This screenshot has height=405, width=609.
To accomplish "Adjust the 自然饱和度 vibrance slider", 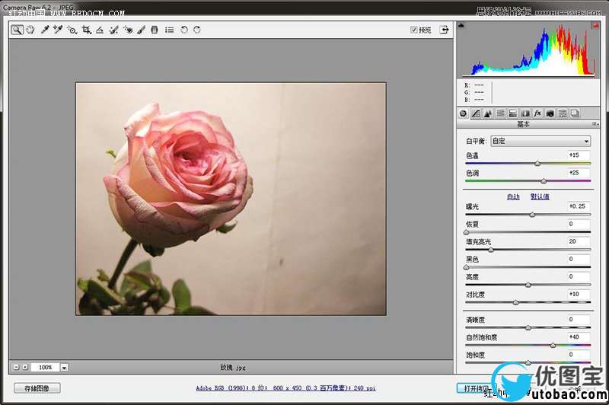I will click(x=553, y=345).
